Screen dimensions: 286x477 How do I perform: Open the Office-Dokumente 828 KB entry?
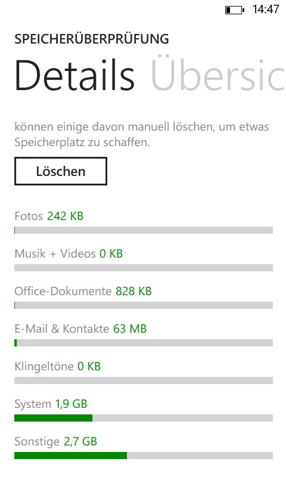[83, 291]
